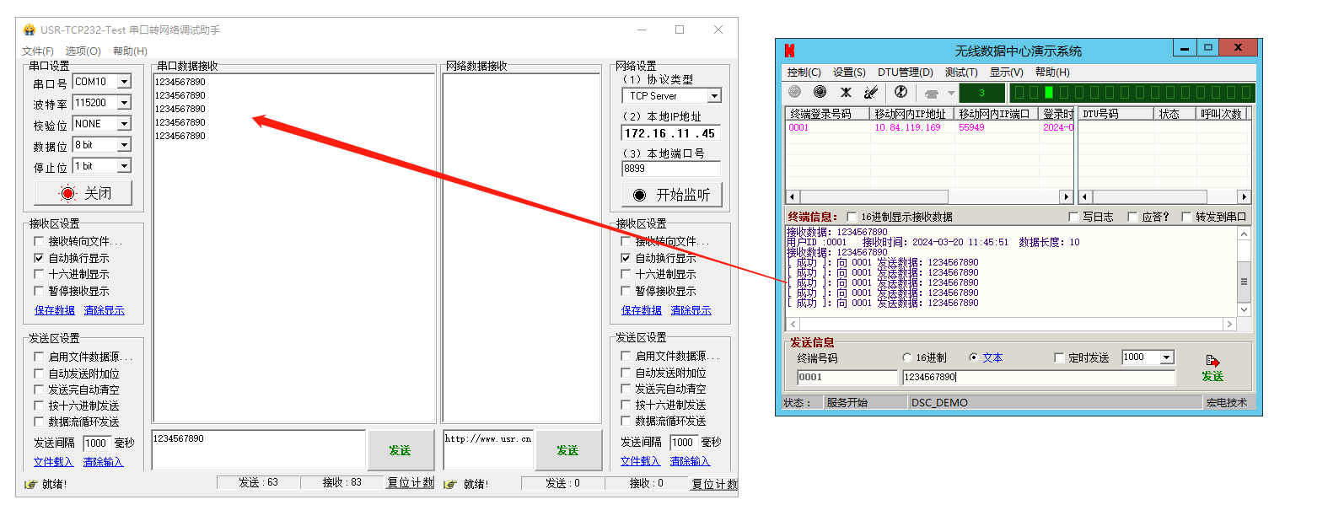
Task: Enable 16进制显示接收数据 checkbox
Action: [x=852, y=217]
